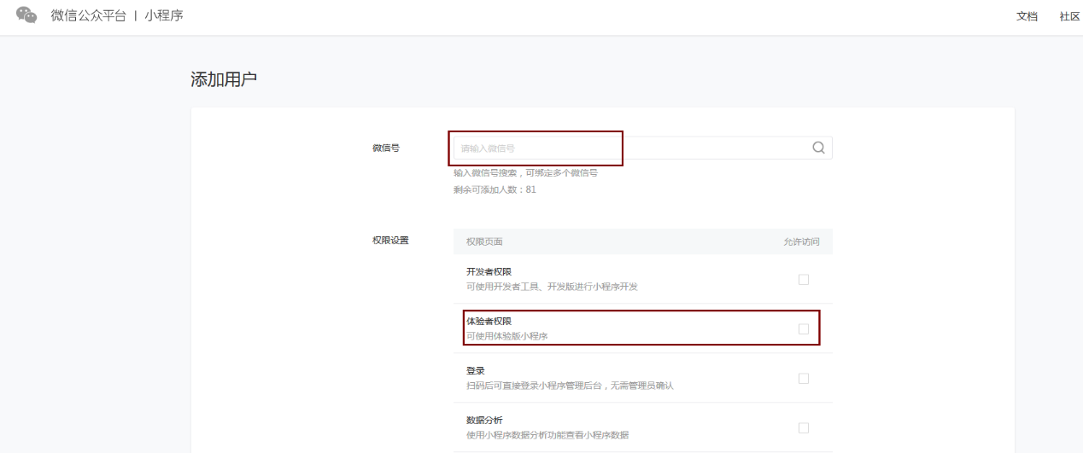Select the 开发者权限 row title

[x=489, y=271]
